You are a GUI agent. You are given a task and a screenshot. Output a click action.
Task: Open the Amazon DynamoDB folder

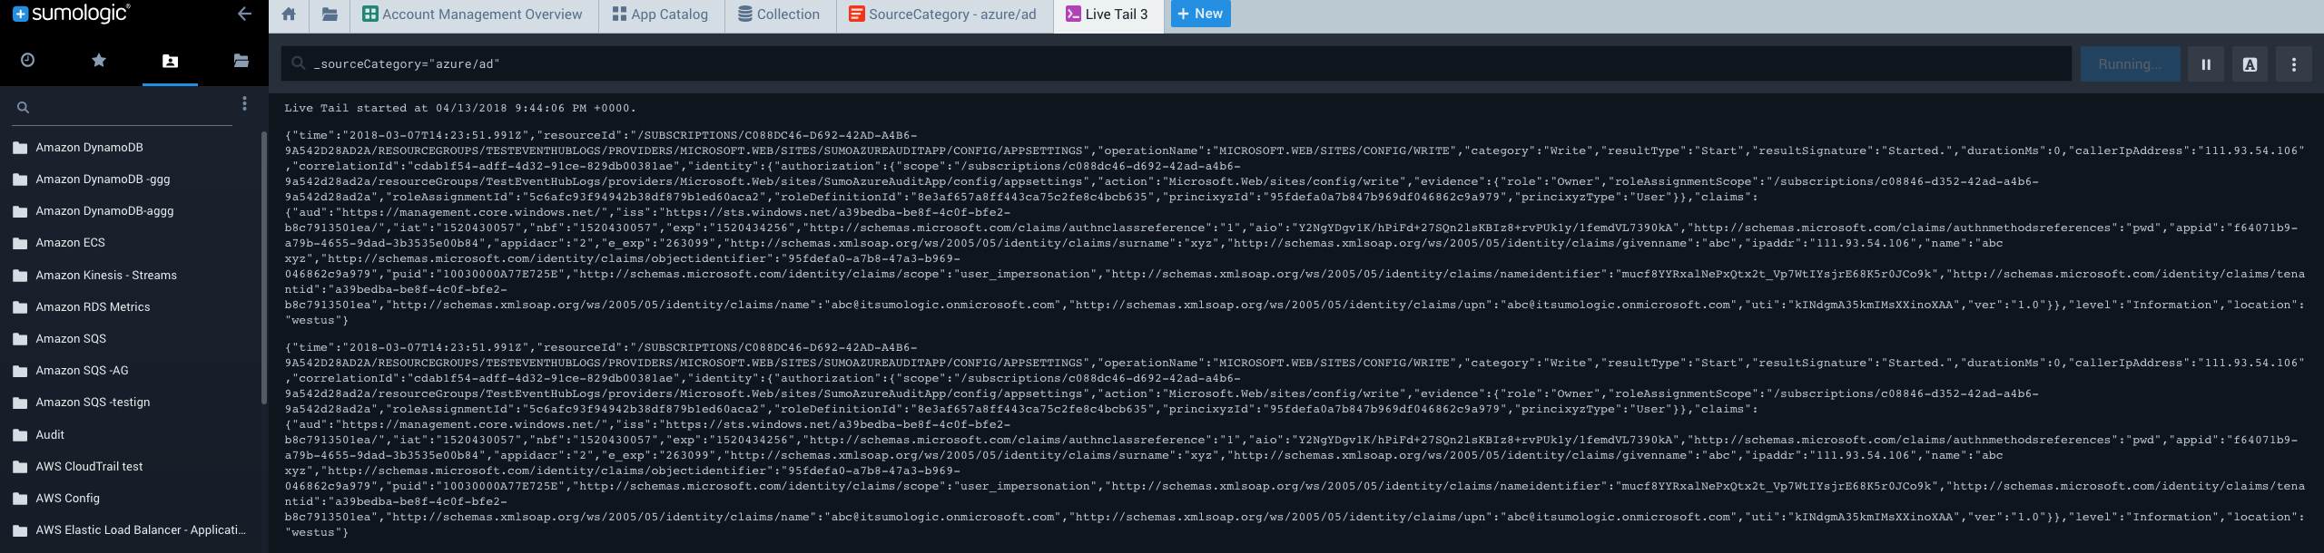(89, 148)
